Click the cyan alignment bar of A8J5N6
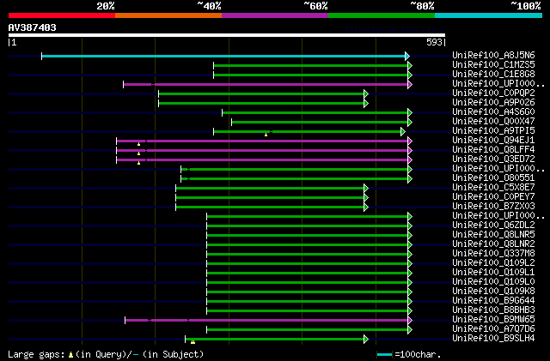The width and height of the screenshot is (550, 361). (223, 56)
